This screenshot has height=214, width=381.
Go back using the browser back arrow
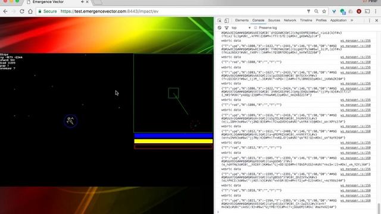(5, 11)
